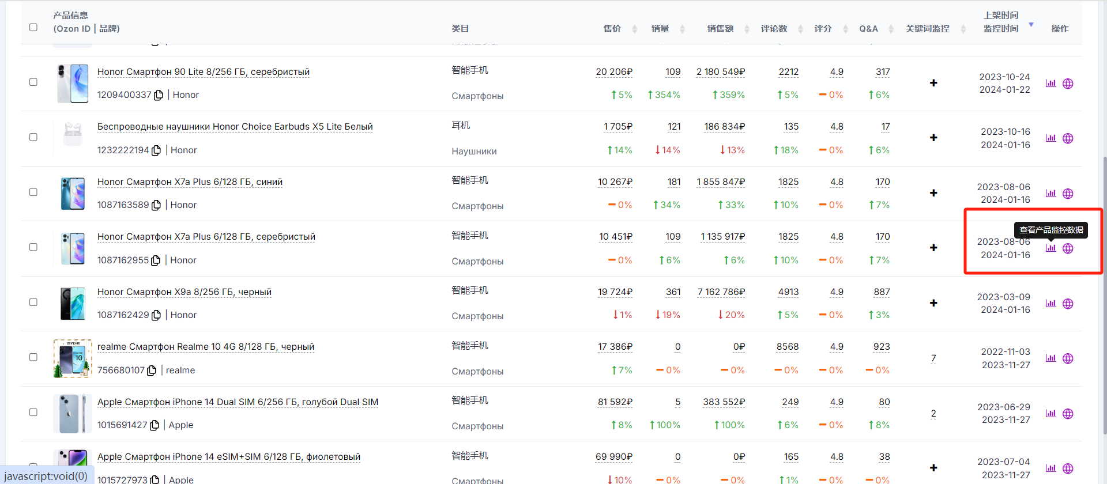1107x484 pixels.
Task: Open globe link for iPhone 14 Dual SIM
Action: pos(1068,414)
